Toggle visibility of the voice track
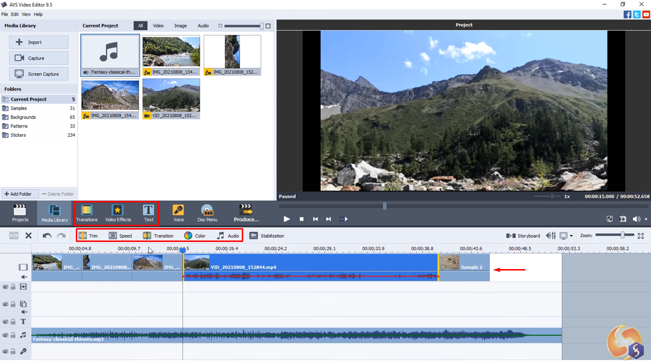Viewport: 651px width, 361px height. click(5, 351)
